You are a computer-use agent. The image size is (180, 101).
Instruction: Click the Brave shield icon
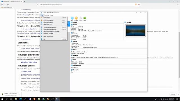(x=136, y=4)
